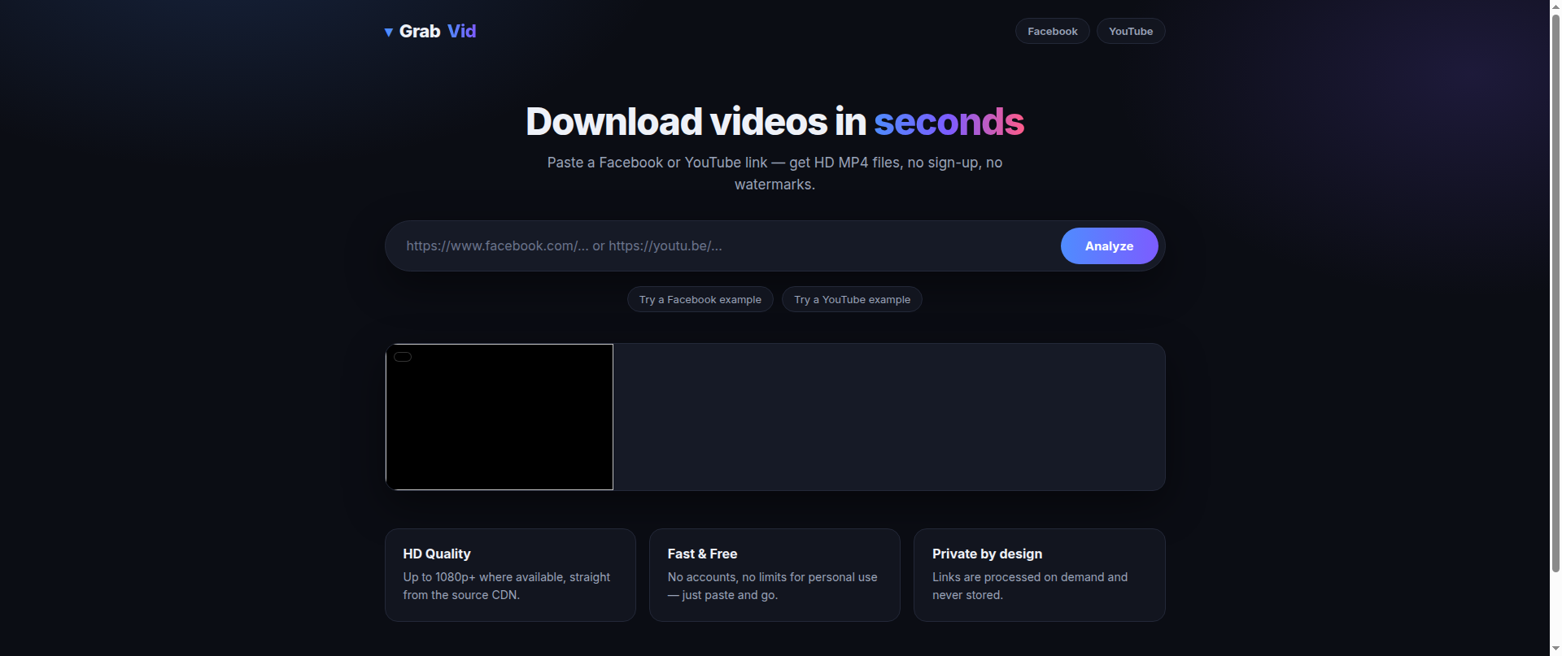Click the "Fast & Free" card heading
The image size is (1562, 656).
(702, 554)
